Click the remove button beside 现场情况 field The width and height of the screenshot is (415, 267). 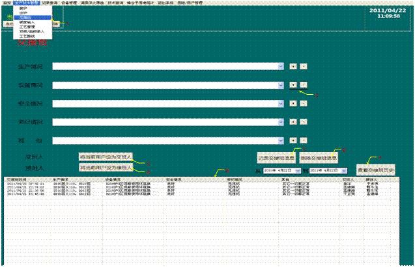click(x=303, y=121)
